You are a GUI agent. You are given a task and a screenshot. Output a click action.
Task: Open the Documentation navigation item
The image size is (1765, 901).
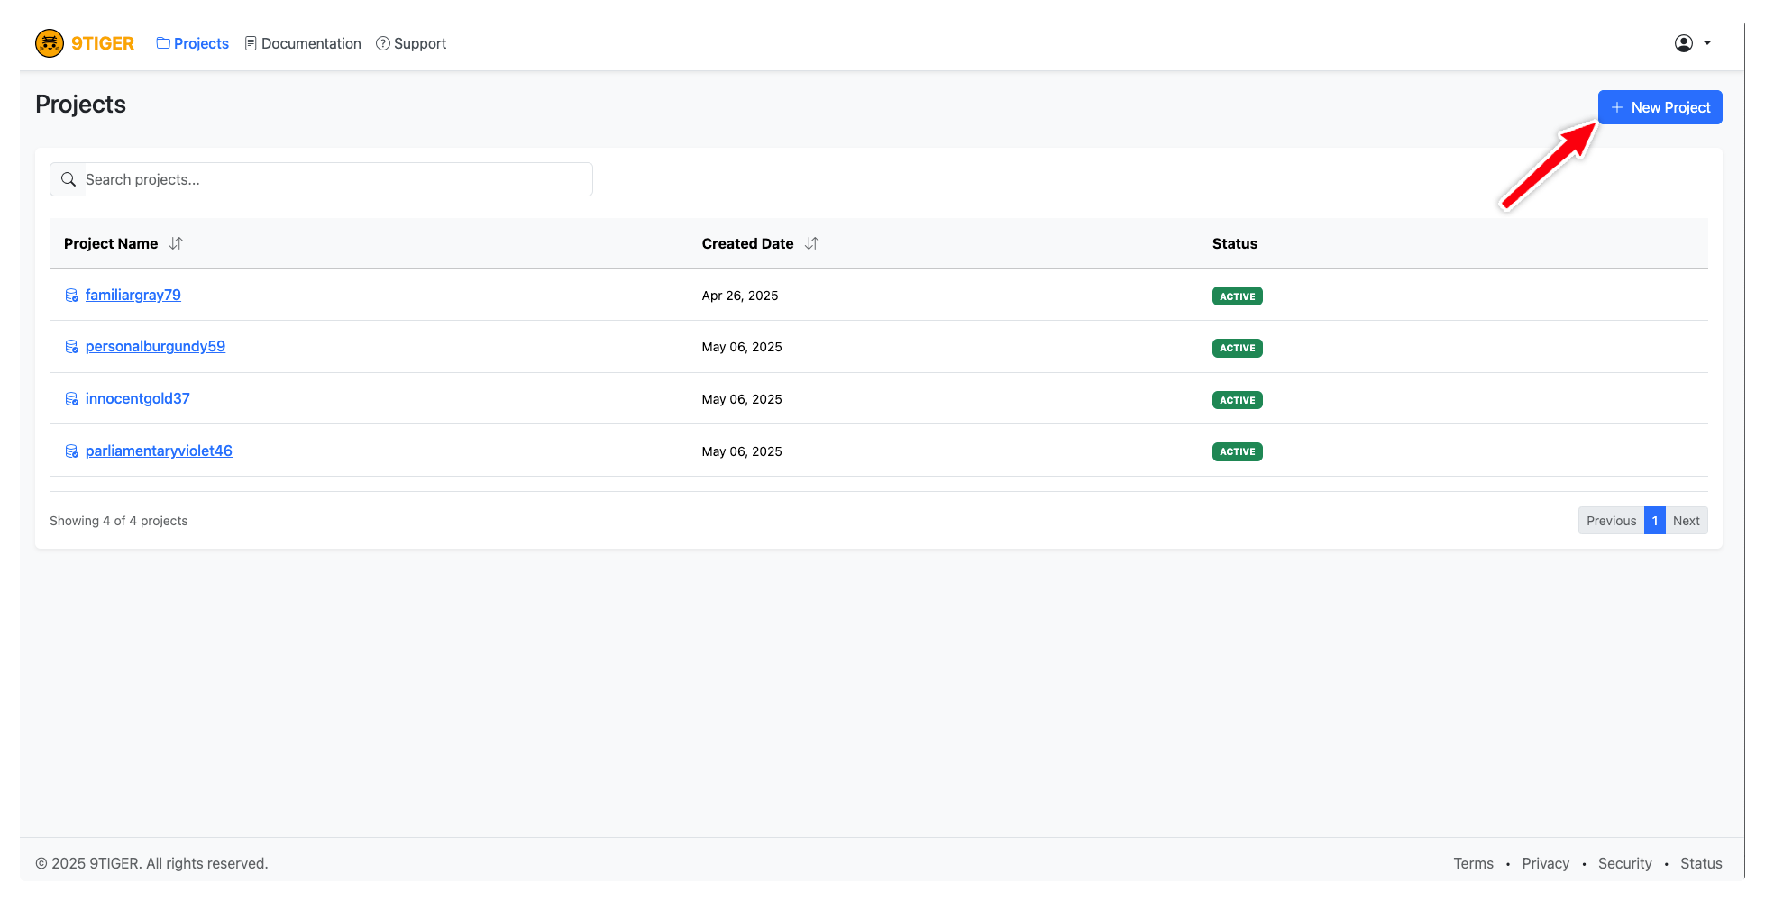pos(303,43)
